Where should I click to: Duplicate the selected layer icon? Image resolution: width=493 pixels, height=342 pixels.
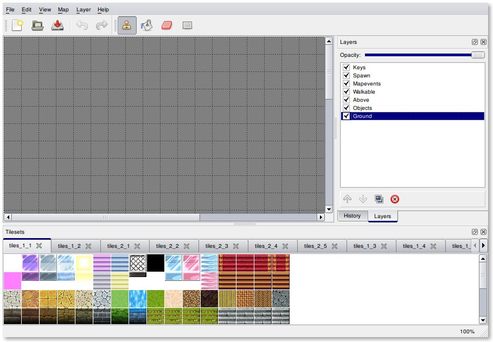(x=379, y=199)
